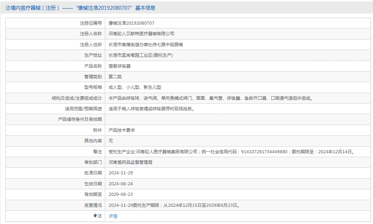Click the 结构及组成/主要组成成分 label
The height and width of the screenshot is (224, 373).
[77, 98]
